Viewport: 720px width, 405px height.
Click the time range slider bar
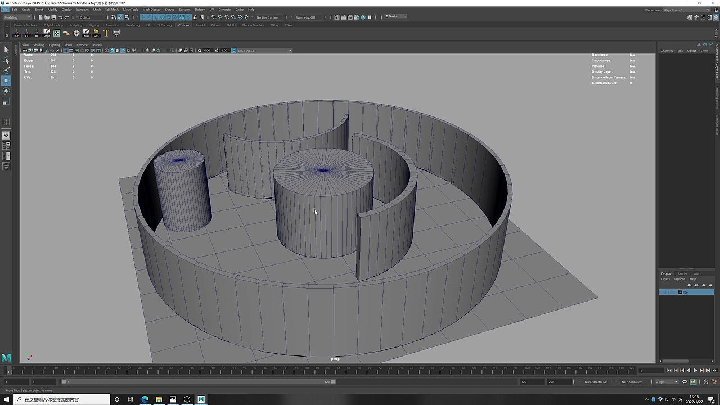tap(199, 382)
